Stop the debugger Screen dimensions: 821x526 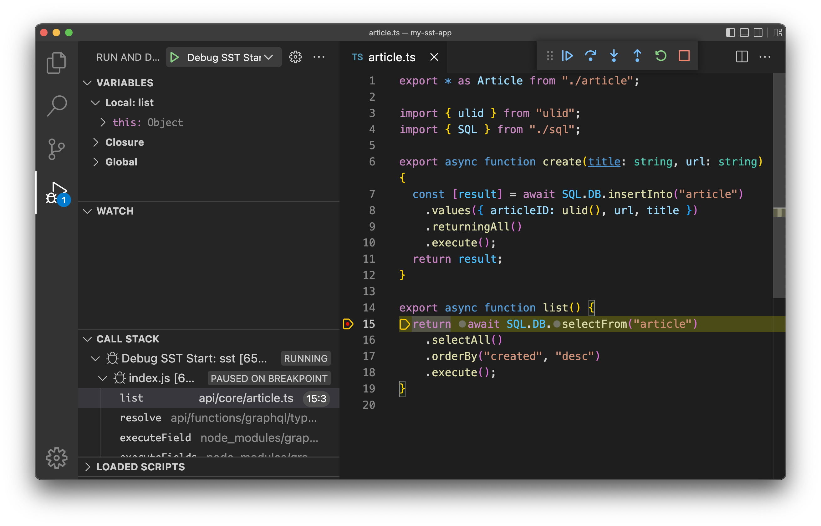tap(684, 56)
